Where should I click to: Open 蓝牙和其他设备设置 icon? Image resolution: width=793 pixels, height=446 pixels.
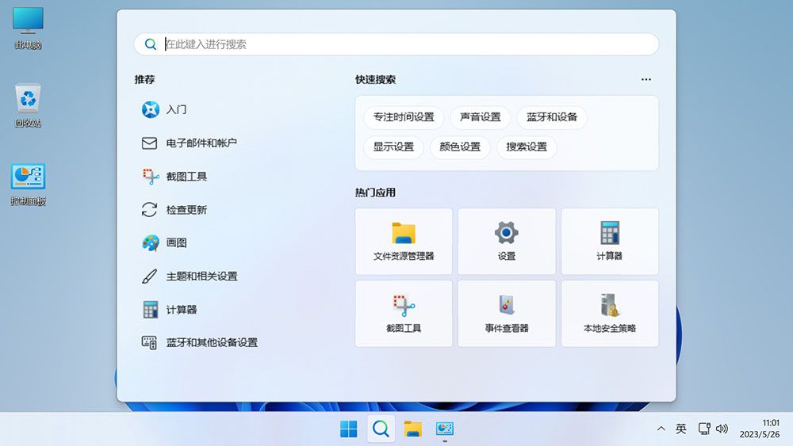coord(149,343)
